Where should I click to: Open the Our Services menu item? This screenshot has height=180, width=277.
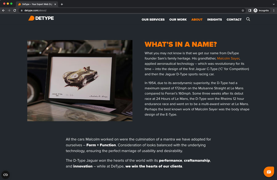click(x=153, y=20)
